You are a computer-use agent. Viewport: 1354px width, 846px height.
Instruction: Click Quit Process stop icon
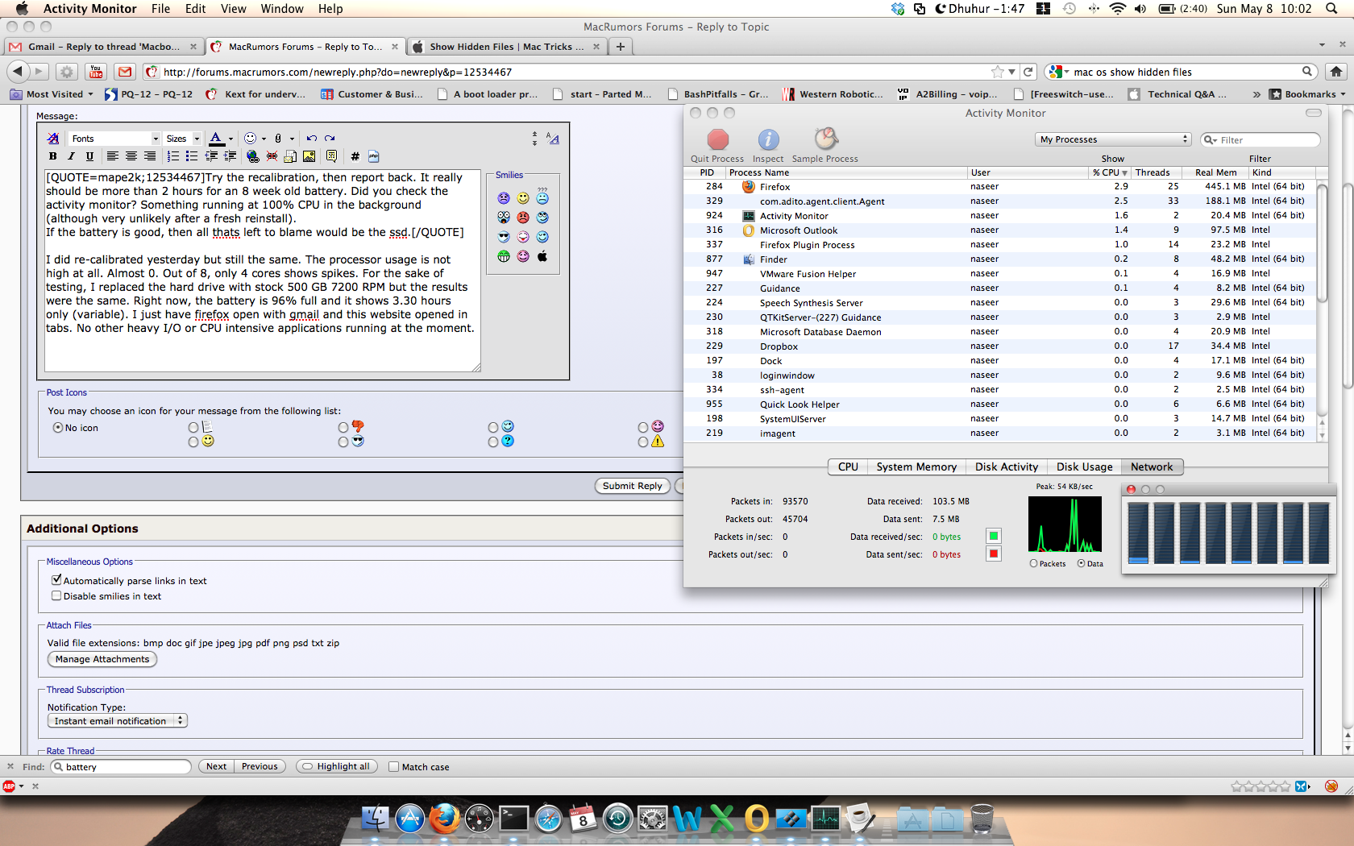[x=717, y=139]
